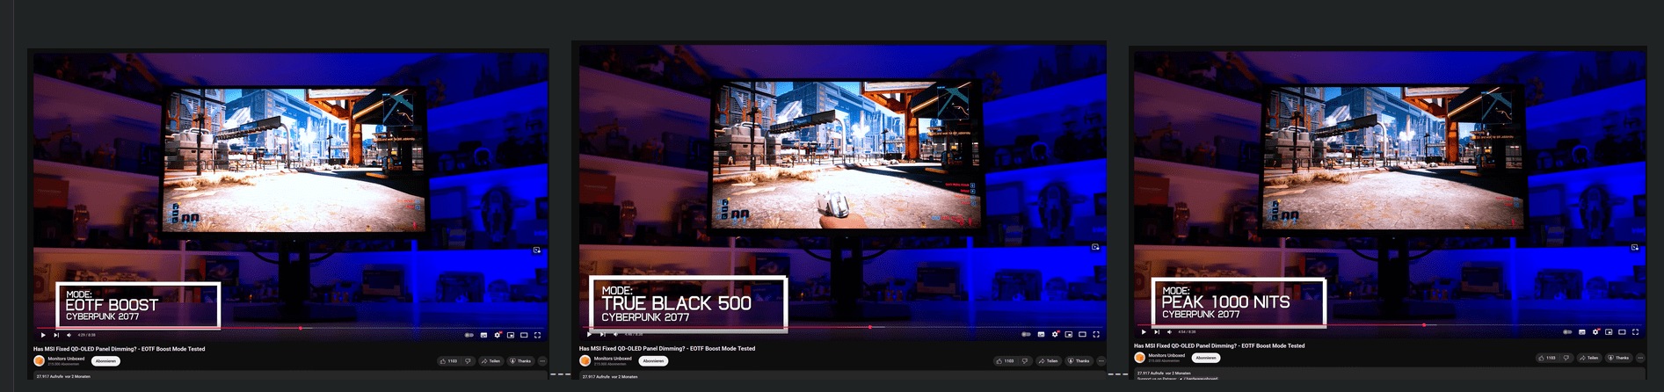Like the video under the EOTF Boost player
The image size is (1664, 392).
point(448,361)
